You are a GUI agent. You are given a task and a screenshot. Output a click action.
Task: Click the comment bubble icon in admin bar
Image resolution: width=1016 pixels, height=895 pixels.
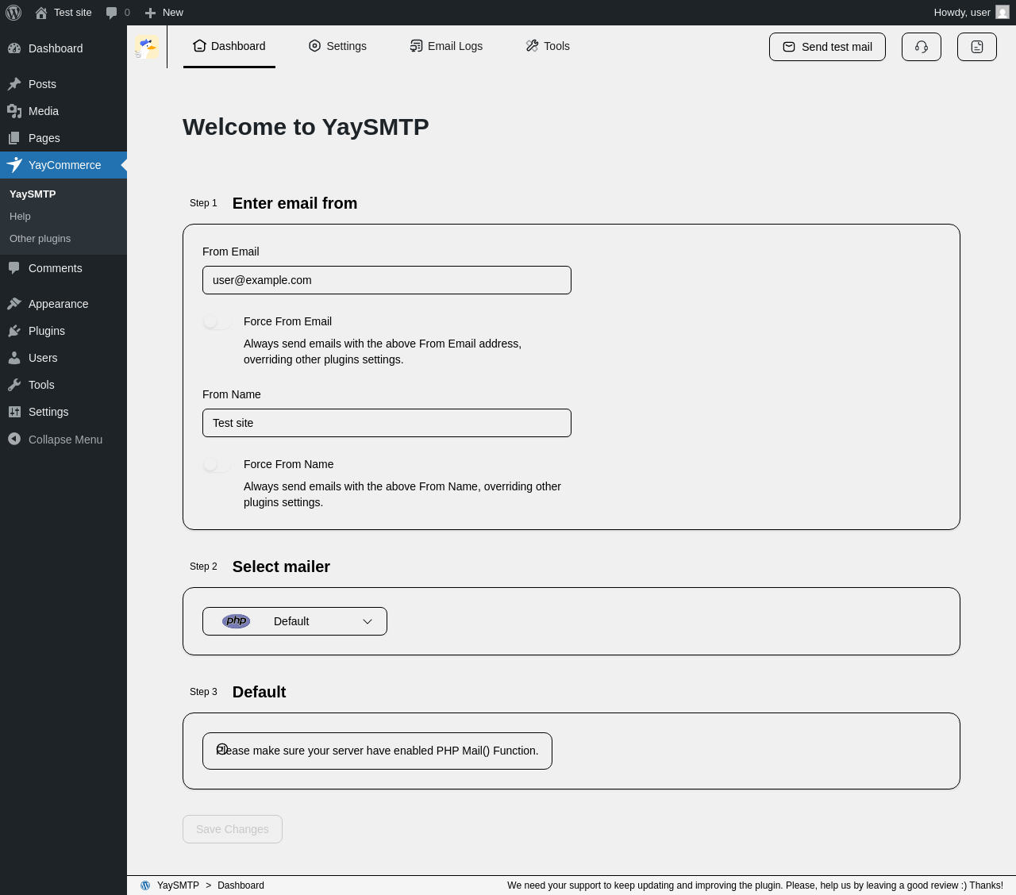(112, 13)
